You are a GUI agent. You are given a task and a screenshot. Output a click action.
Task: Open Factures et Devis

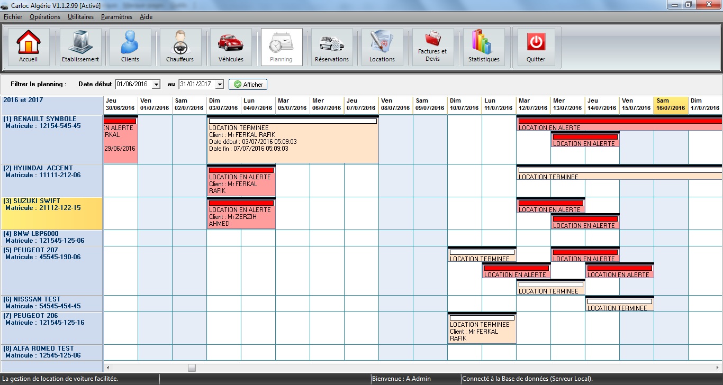[x=432, y=47]
